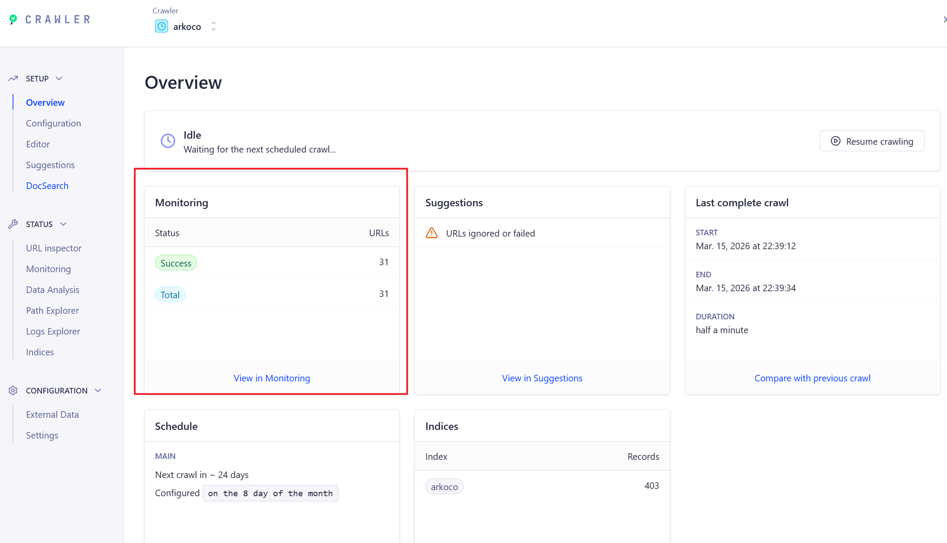Screen dimensions: 947x543
Task: Select Monitoring in the Status sidebar
Action: pos(48,269)
